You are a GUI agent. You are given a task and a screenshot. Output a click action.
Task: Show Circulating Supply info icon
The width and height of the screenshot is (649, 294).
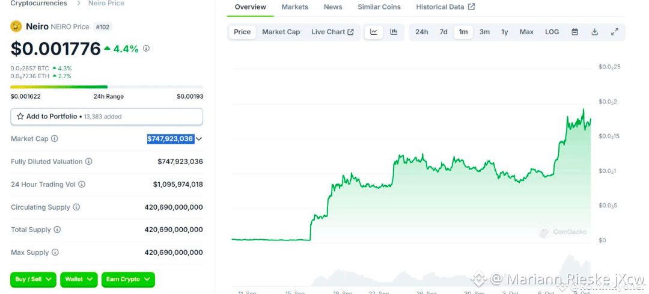pyautogui.click(x=76, y=207)
